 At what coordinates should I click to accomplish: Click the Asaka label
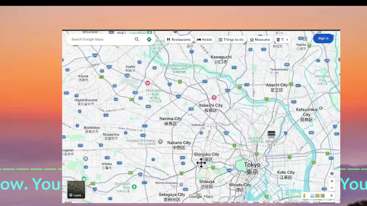[130, 68]
